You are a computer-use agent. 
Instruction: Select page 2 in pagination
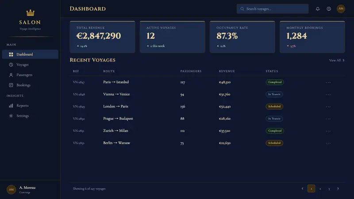(x=320, y=189)
